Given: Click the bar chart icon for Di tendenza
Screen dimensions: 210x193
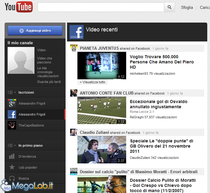Looking at the screenshot, I should pos(12,156).
